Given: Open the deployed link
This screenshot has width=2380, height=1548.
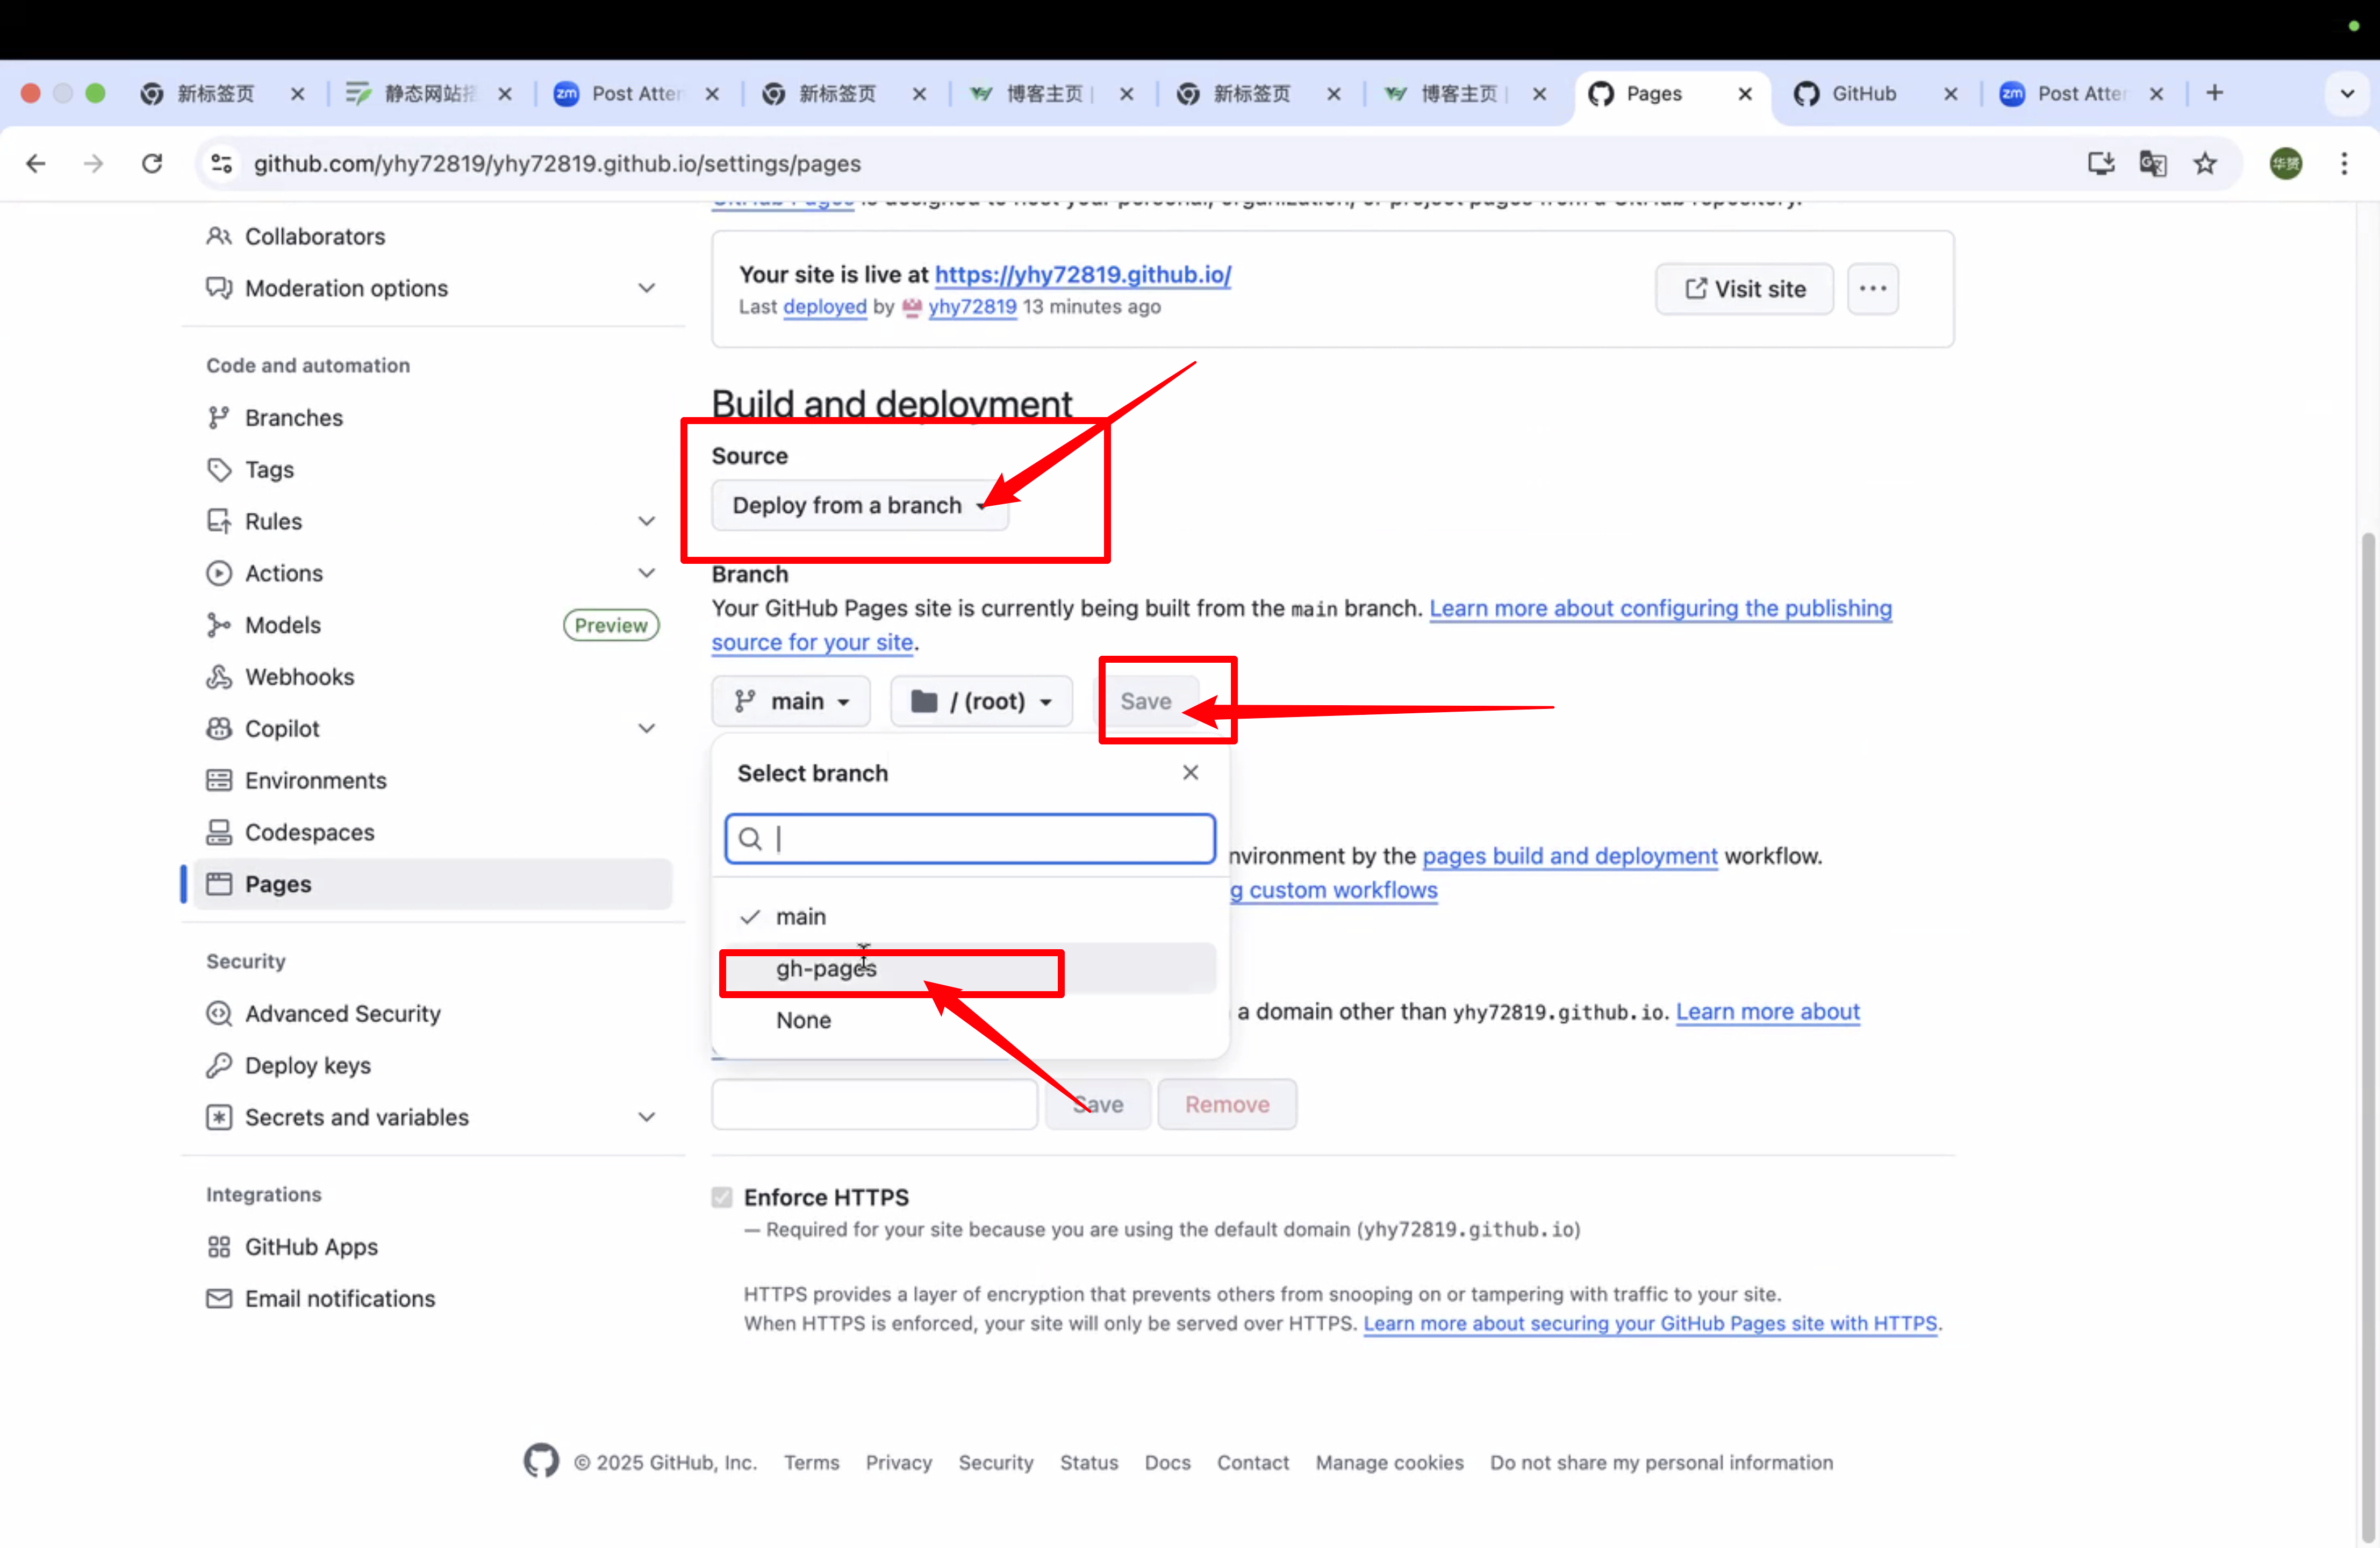Looking at the screenshot, I should 825,307.
